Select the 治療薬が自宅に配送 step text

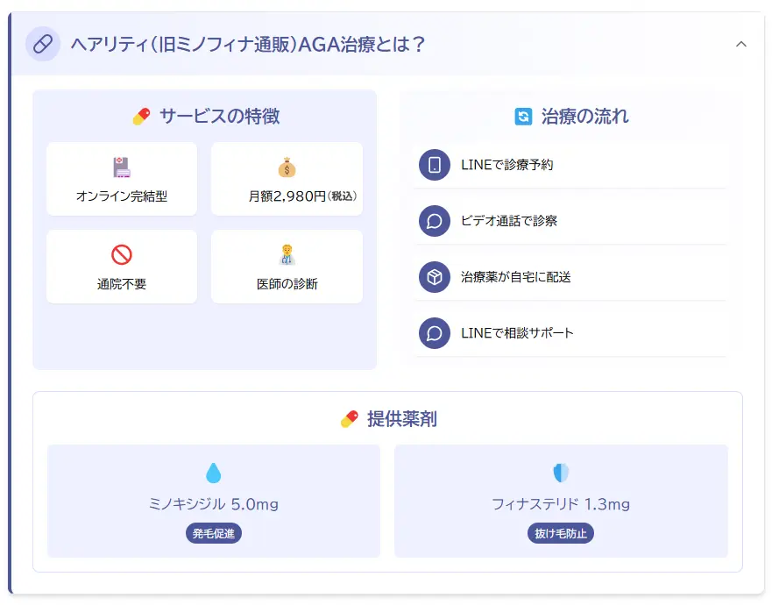(x=516, y=277)
